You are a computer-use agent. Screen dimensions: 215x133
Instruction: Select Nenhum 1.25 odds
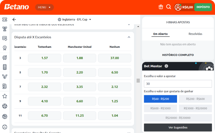tap(115, 101)
